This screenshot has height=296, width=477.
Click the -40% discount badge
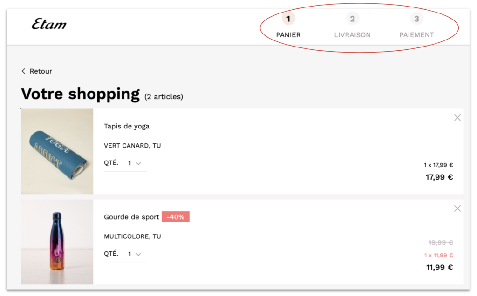coord(176,217)
